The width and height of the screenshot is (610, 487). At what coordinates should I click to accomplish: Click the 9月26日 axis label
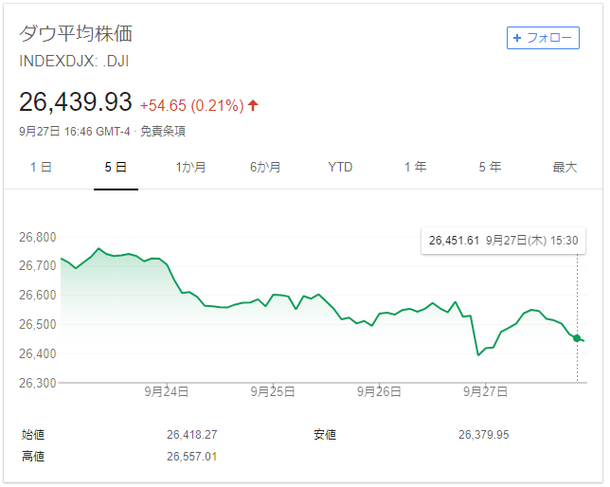[x=379, y=390]
